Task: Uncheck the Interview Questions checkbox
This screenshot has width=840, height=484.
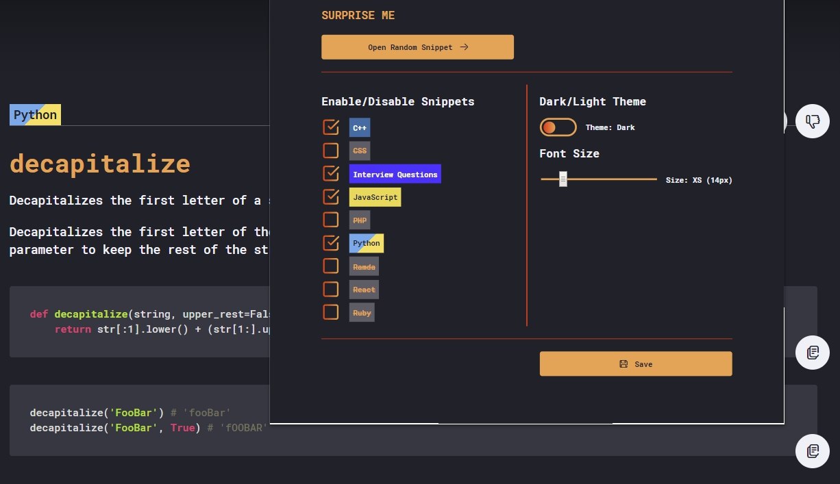Action: coord(331,174)
